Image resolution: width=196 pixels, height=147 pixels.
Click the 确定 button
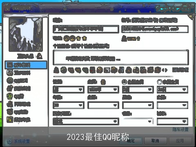coord(131,141)
